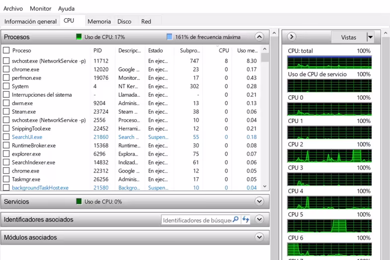Click the CPU 0 usage graph

point(329,109)
